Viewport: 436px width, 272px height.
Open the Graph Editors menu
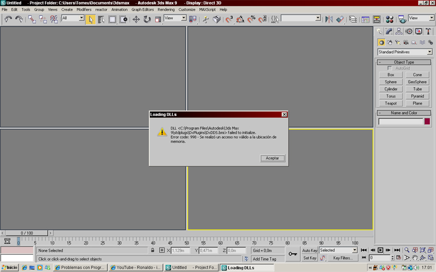[x=142, y=9]
